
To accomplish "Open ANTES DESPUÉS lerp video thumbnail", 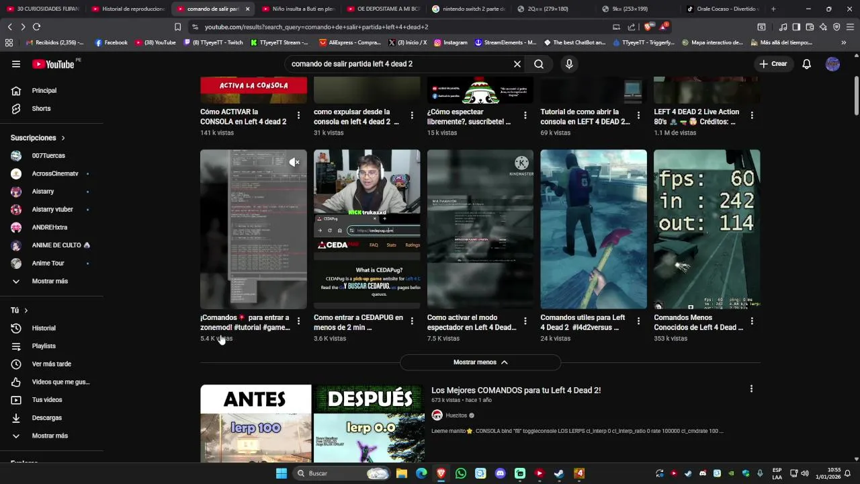I will pyautogui.click(x=312, y=424).
